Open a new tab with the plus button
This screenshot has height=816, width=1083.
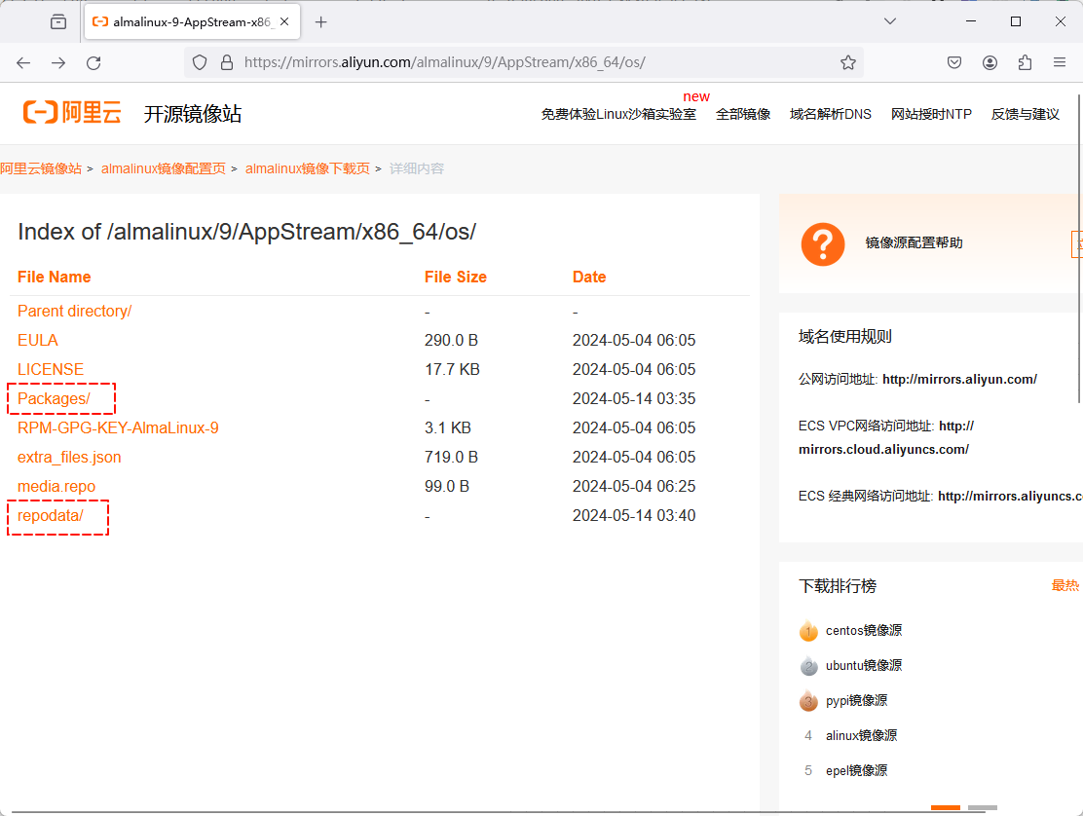(x=321, y=21)
